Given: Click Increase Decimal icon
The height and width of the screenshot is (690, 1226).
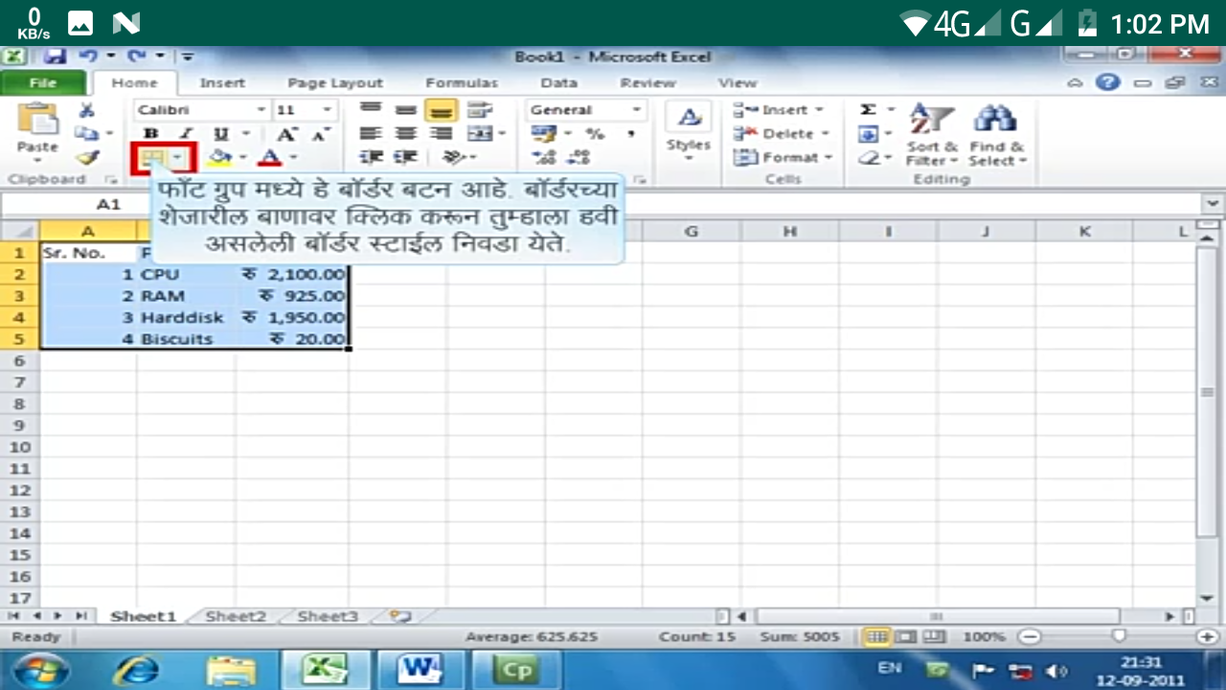Looking at the screenshot, I should [x=545, y=157].
